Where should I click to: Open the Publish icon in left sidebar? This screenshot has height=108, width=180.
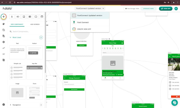[3, 48]
